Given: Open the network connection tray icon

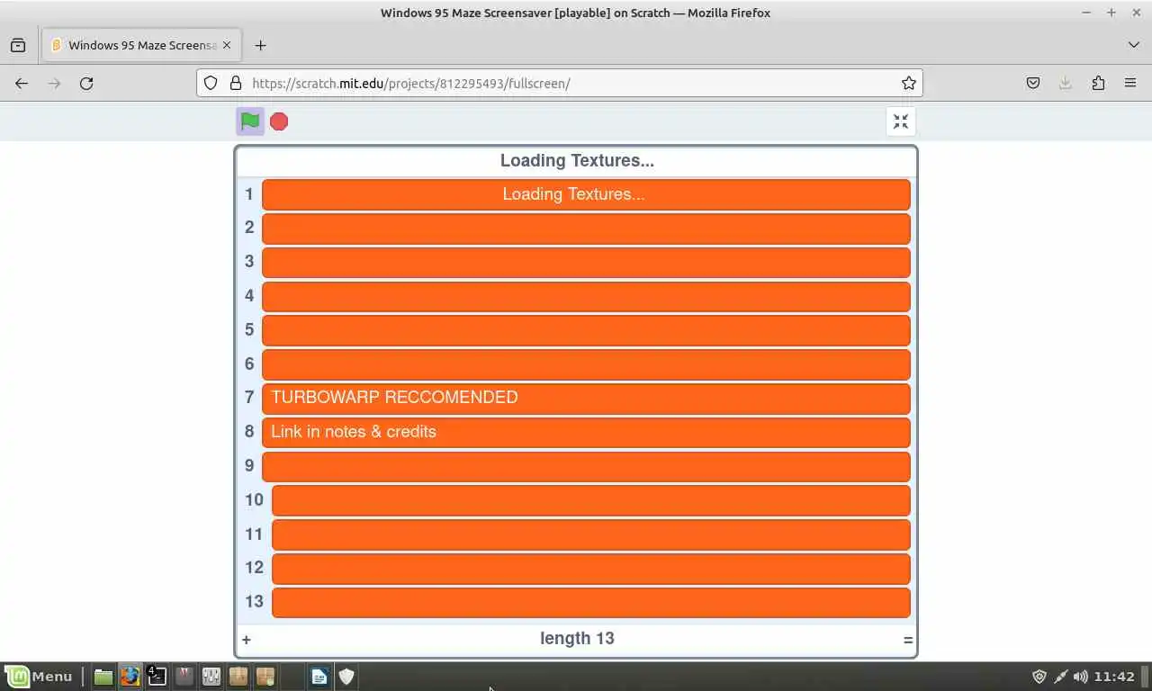Looking at the screenshot, I should [1060, 677].
